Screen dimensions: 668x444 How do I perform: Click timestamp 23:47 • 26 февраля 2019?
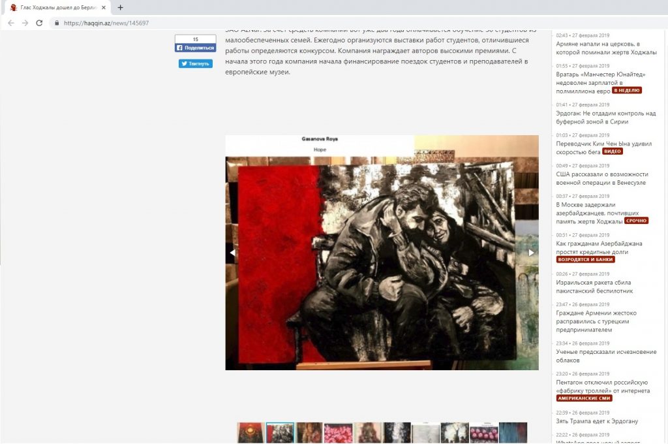[583, 304]
